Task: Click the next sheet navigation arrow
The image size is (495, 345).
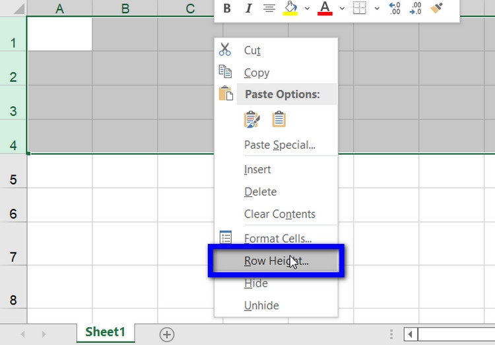Action: coord(44,334)
